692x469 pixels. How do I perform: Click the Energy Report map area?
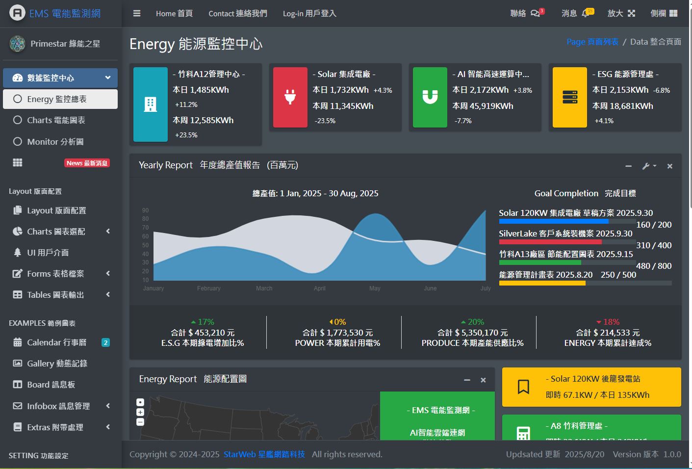[255, 416]
